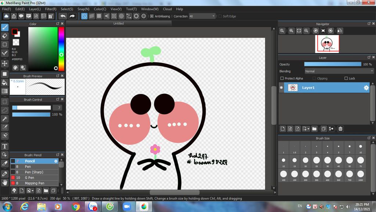Delete layer with the trash icon
The width and height of the screenshot is (376, 212).
340,129
